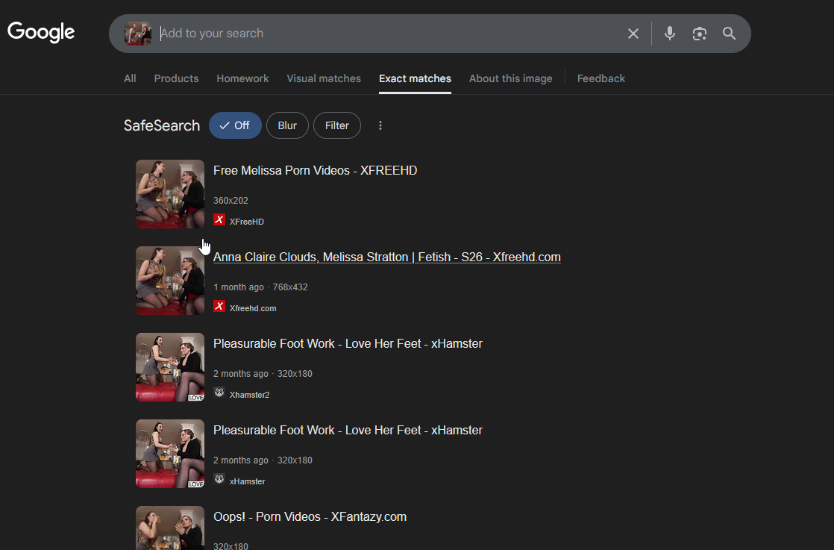
Task: Click the 'SafeSearch' label
Action: coord(162,125)
